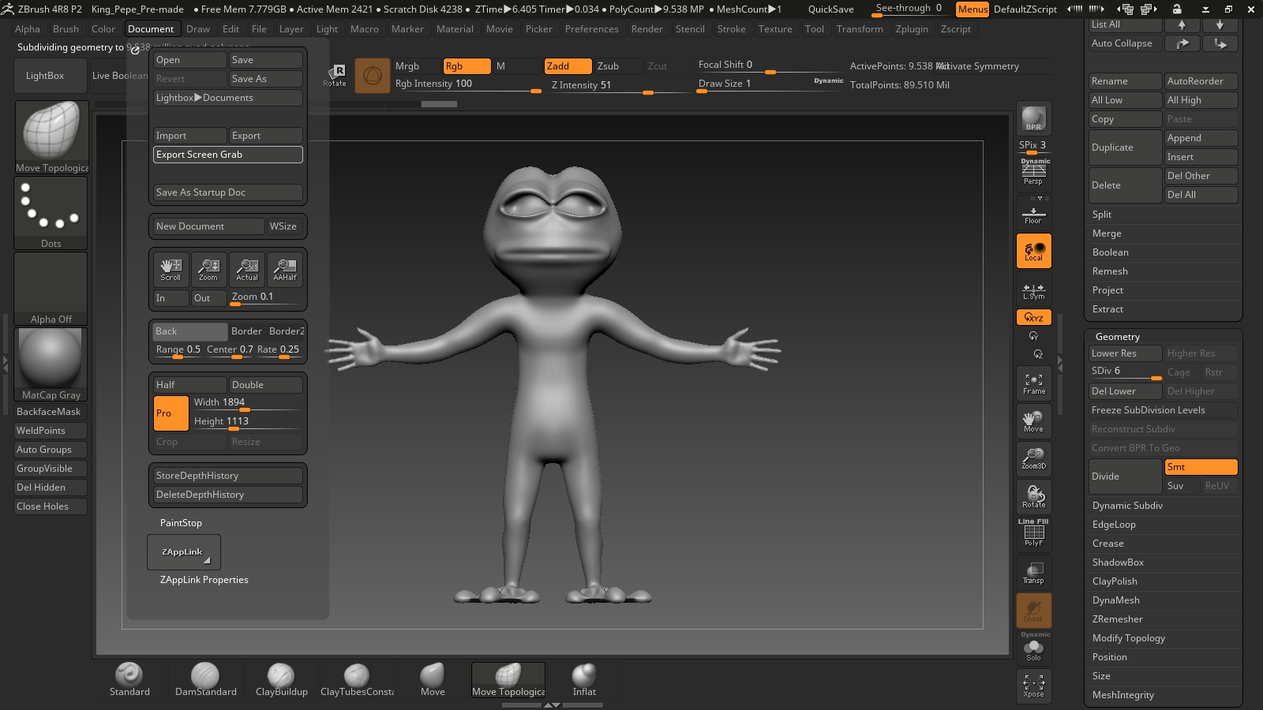
Task: Toggle PolyF line fill icon
Action: click(x=1033, y=533)
